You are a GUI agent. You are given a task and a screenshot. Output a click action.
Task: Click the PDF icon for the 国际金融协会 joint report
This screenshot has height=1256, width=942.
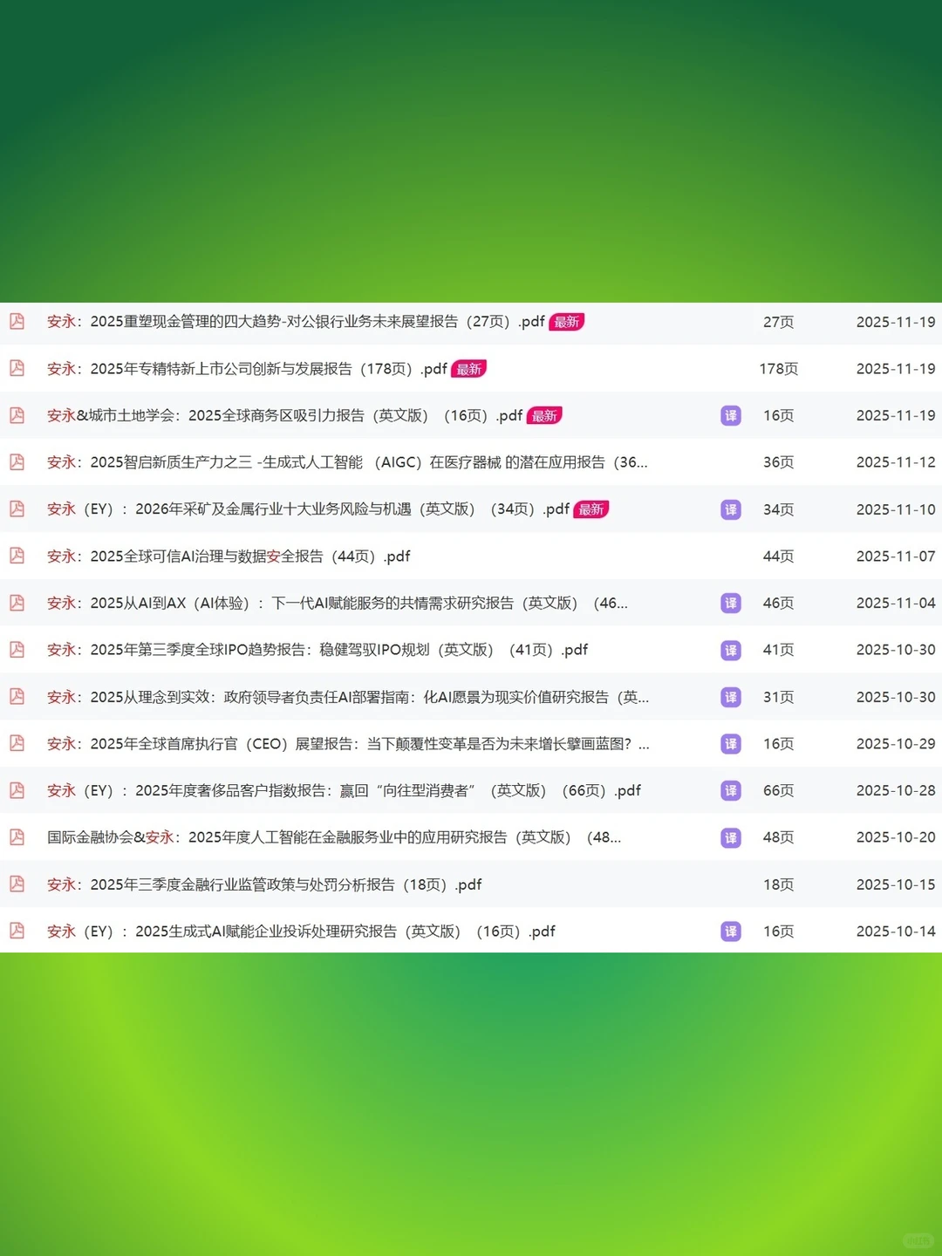pos(17,837)
